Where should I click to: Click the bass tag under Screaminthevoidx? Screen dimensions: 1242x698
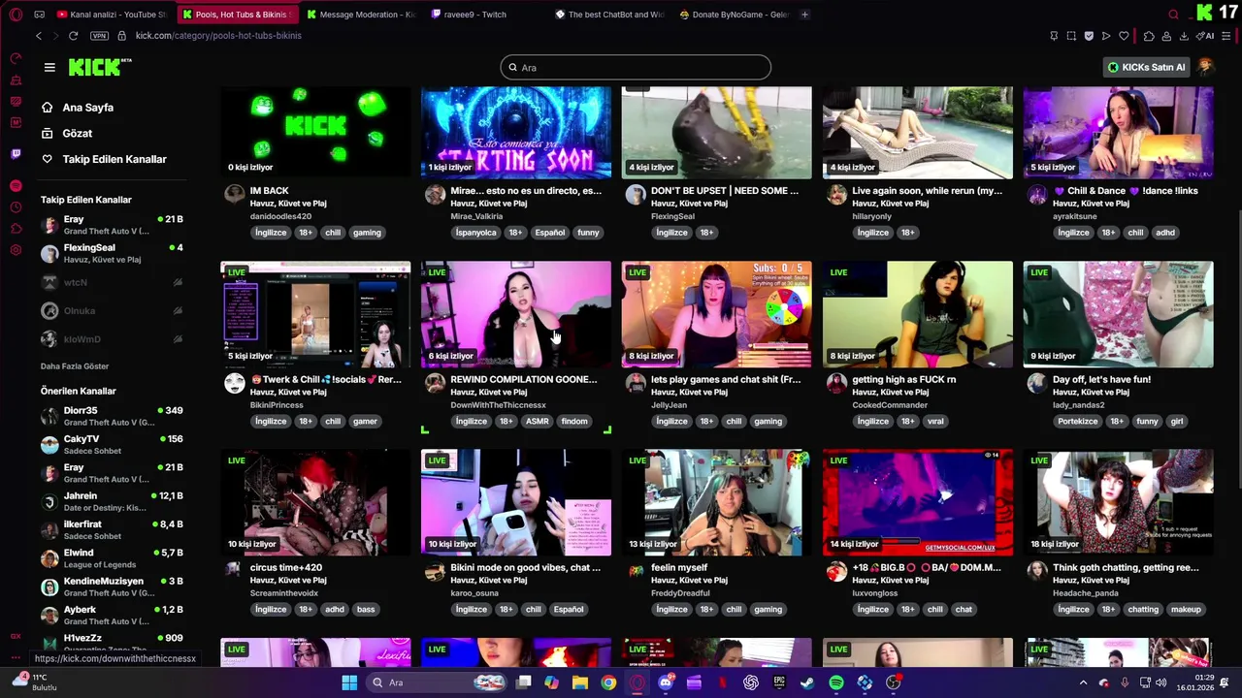click(366, 609)
